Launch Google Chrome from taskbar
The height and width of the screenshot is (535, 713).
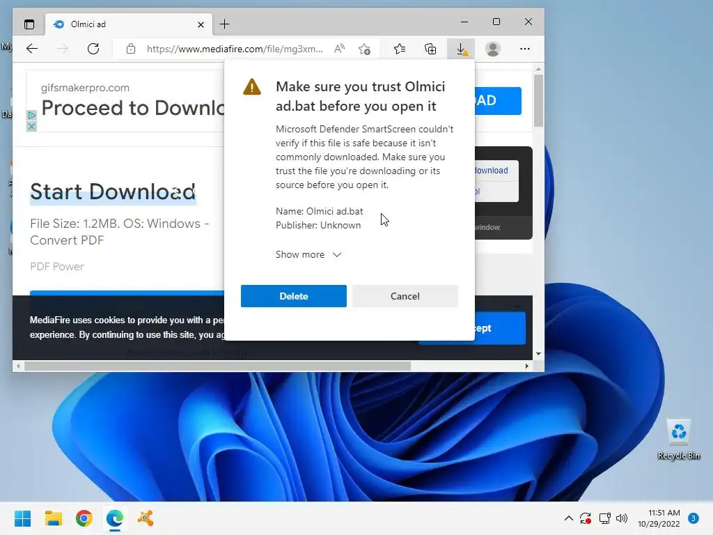(x=84, y=518)
